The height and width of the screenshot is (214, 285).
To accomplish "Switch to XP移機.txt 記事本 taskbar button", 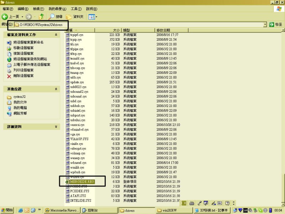I will (x=212, y=210).
